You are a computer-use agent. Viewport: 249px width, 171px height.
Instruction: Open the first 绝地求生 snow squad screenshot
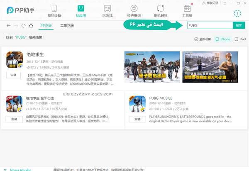[x=152, y=67]
